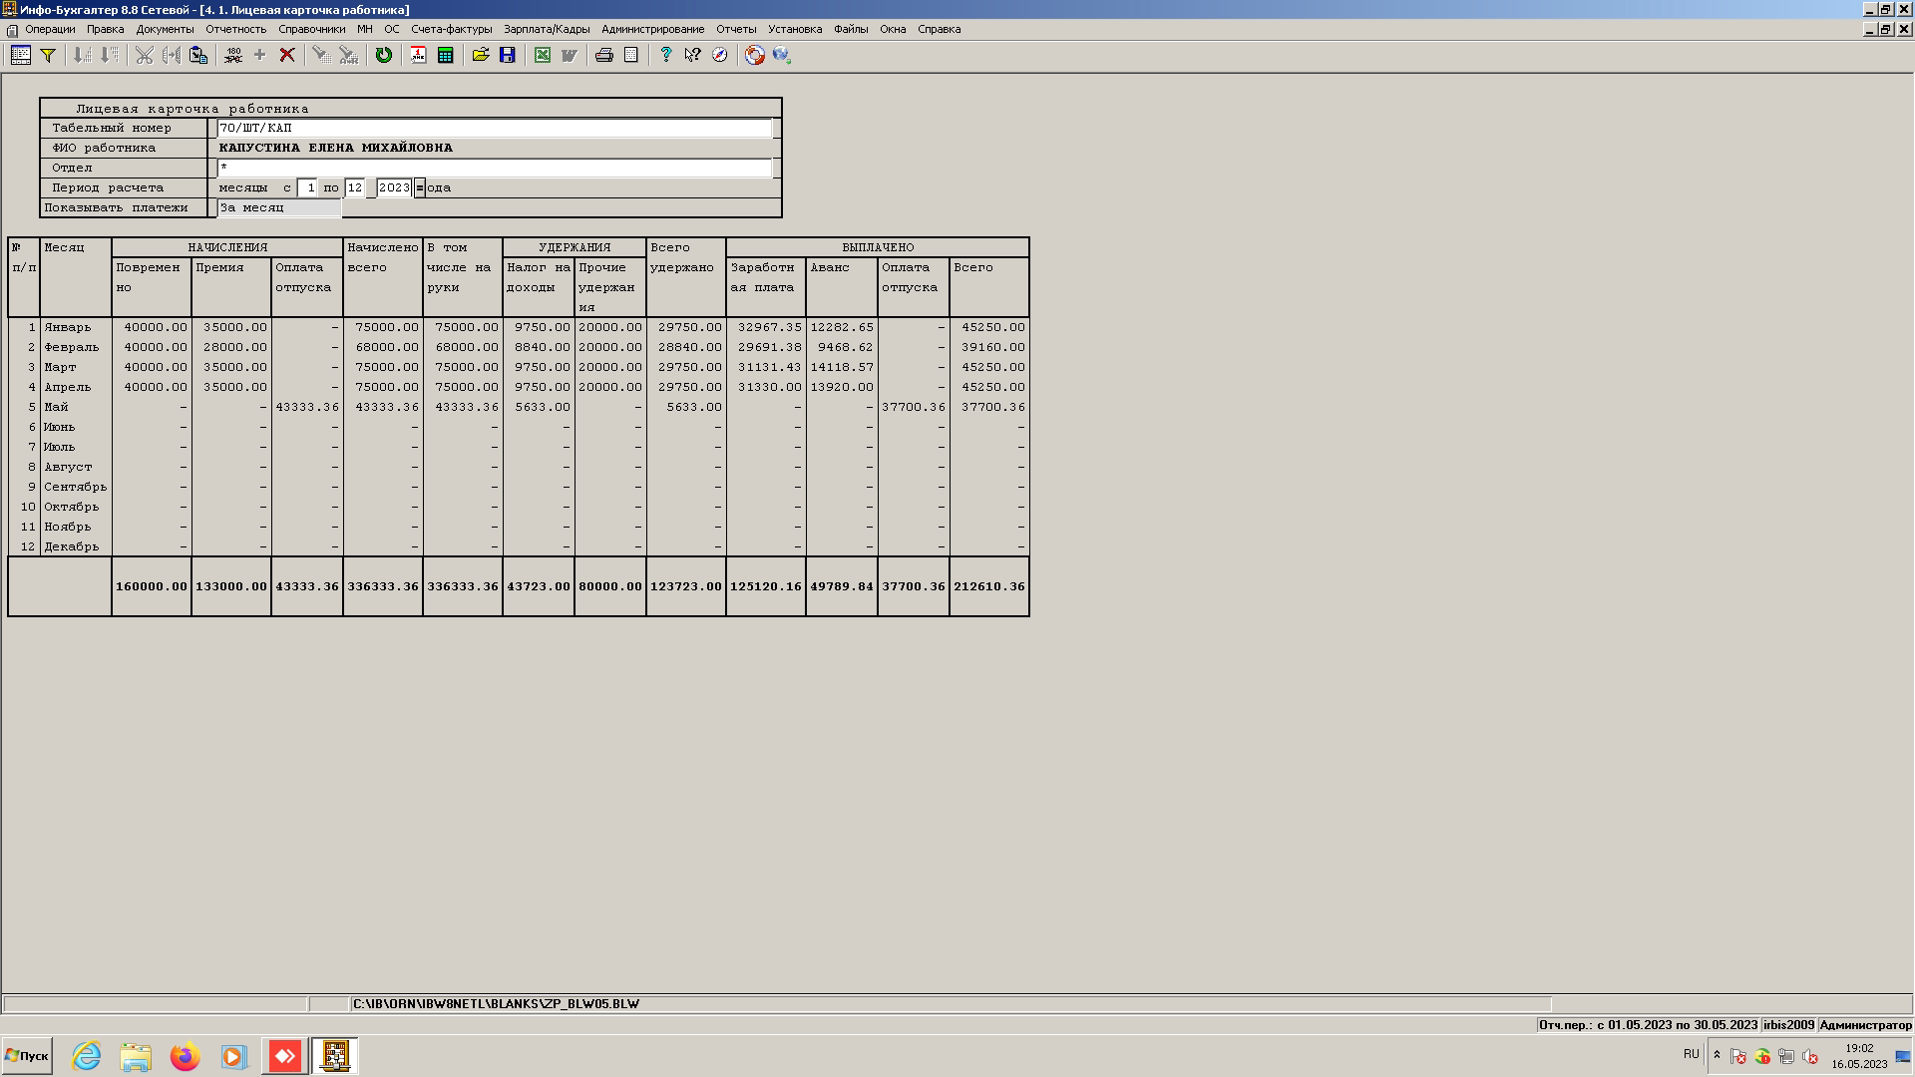Click the Май vacation pay 43333.36 accrual cell

coord(307,407)
